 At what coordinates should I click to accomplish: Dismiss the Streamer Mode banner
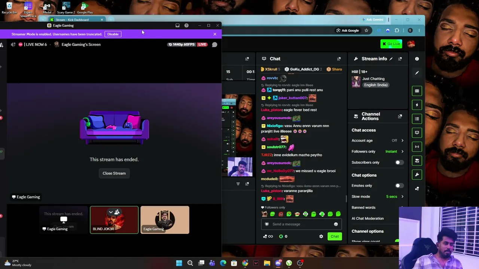coord(215,34)
